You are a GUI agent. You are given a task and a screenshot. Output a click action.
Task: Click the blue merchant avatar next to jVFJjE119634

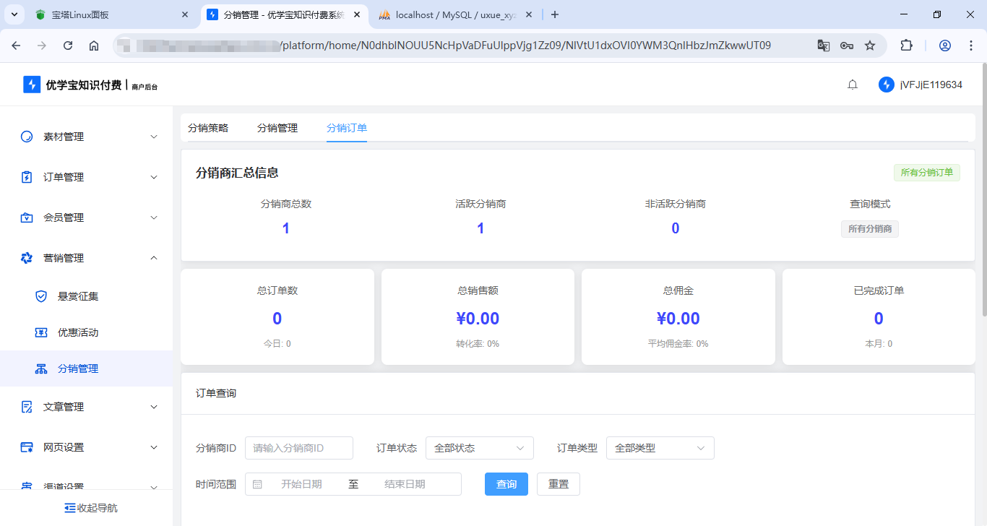pos(886,84)
